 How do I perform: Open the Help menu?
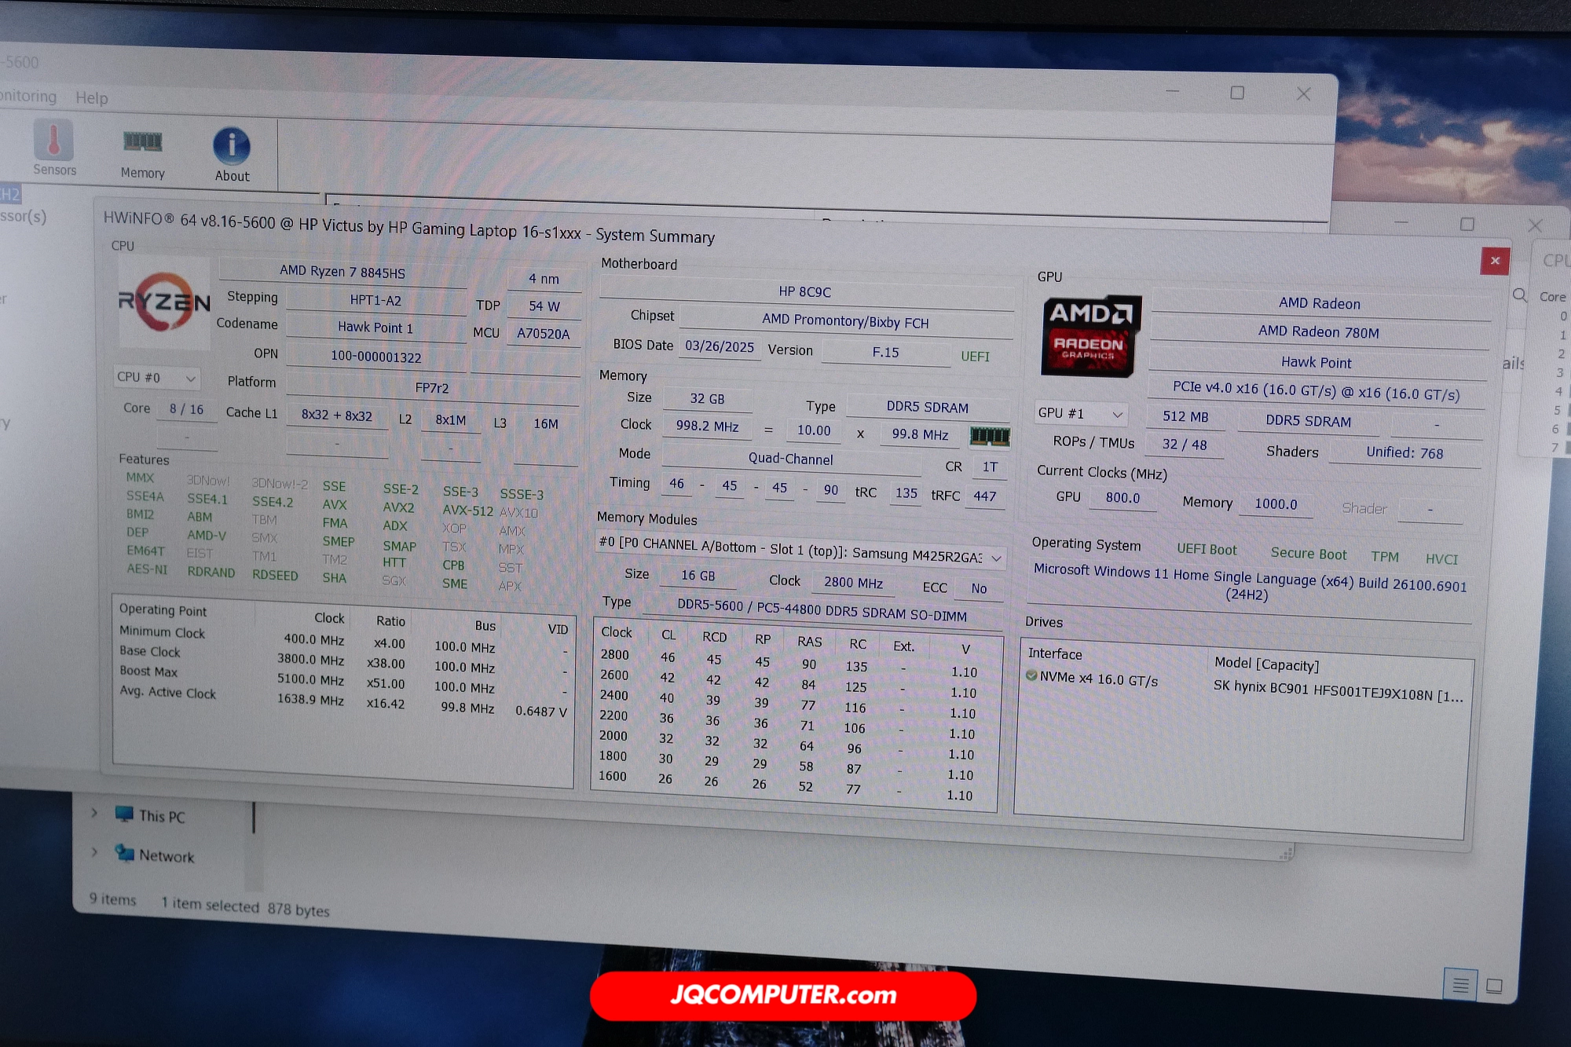click(91, 98)
